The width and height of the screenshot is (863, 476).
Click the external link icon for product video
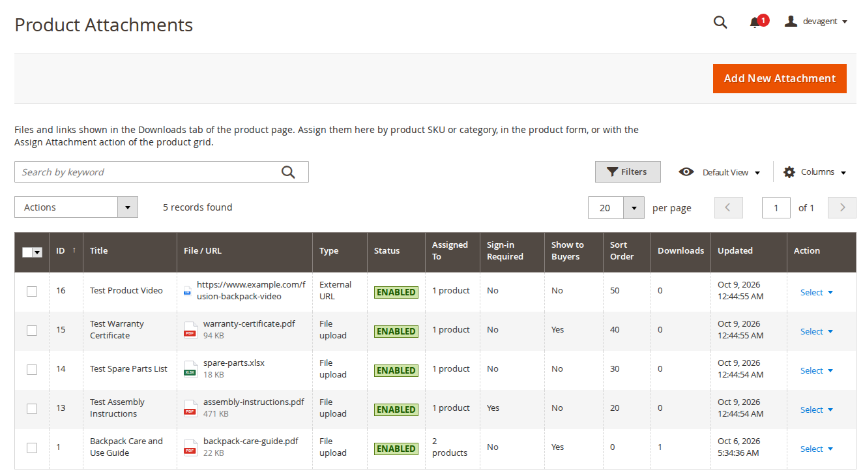pyautogui.click(x=187, y=291)
